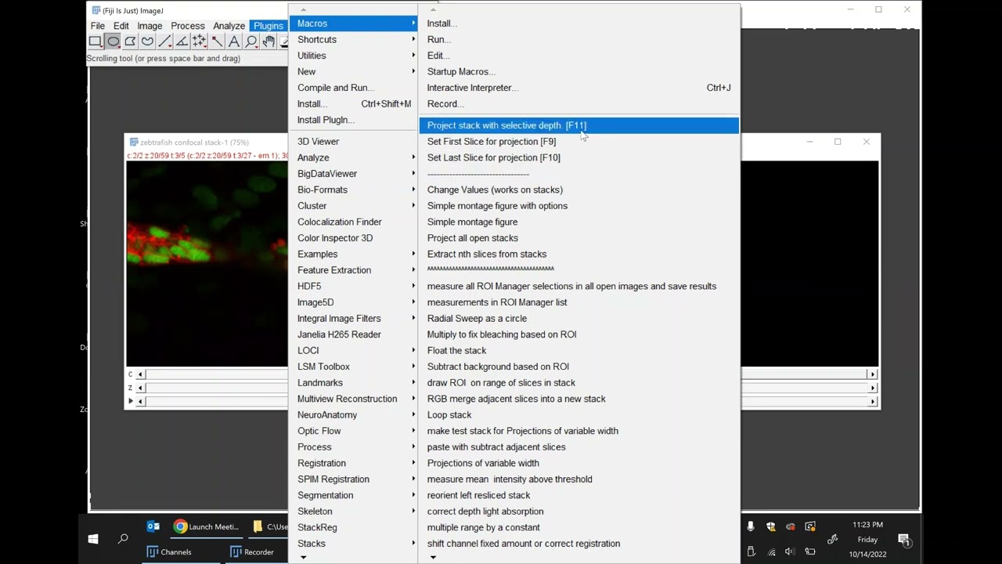Open Windows taskbar search
1002x564 pixels.
tap(123, 539)
